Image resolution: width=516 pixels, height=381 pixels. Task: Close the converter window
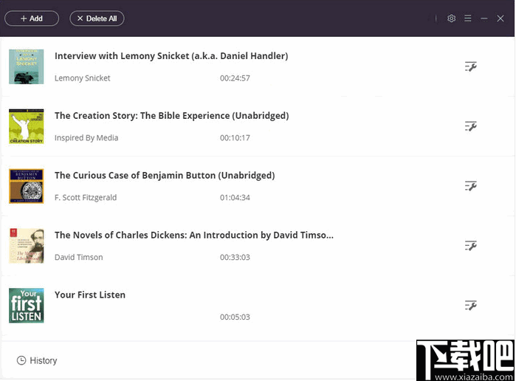(500, 18)
